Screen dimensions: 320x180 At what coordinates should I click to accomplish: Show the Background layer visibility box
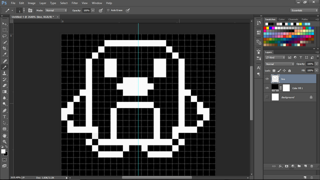pyautogui.click(x=267, y=97)
